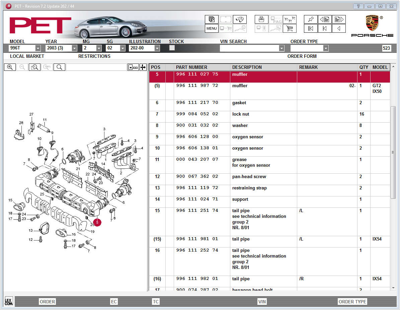
Task: Go to previous page document icon
Action: coord(325,19)
